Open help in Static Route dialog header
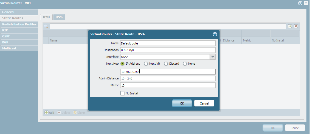This screenshot has width=310, height=134. pyautogui.click(x=215, y=34)
